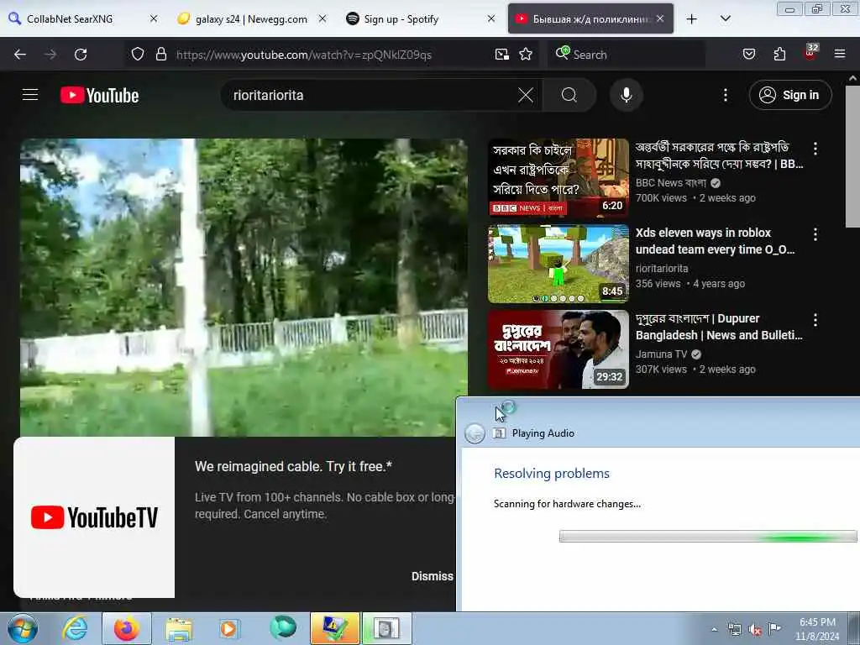Viewport: 860px width, 645px height.
Task: List all tabs with the dropdown chevron
Action: pos(725,18)
